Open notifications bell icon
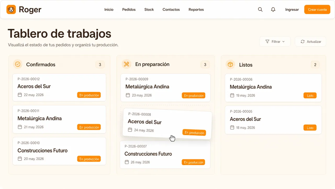Viewport: 335px width, 189px height. click(273, 9)
